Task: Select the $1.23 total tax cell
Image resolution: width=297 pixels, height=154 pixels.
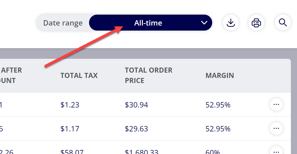Action: tap(70, 105)
